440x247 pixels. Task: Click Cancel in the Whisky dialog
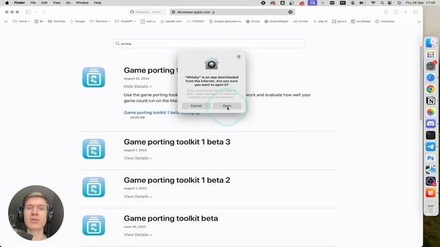click(196, 106)
